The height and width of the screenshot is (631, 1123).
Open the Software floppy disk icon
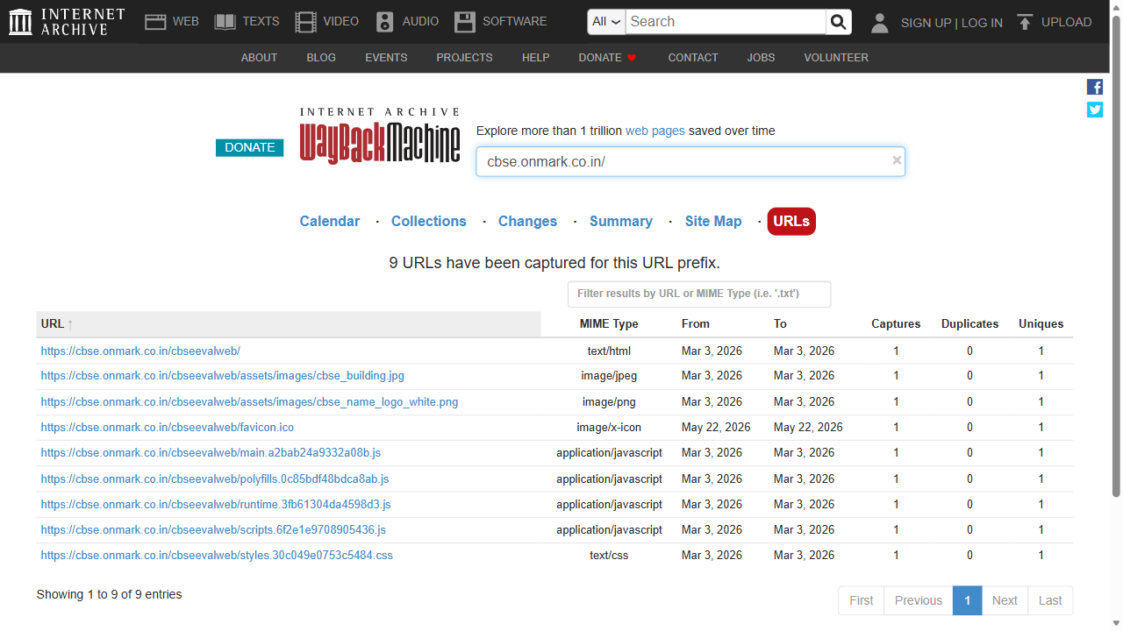pos(465,22)
